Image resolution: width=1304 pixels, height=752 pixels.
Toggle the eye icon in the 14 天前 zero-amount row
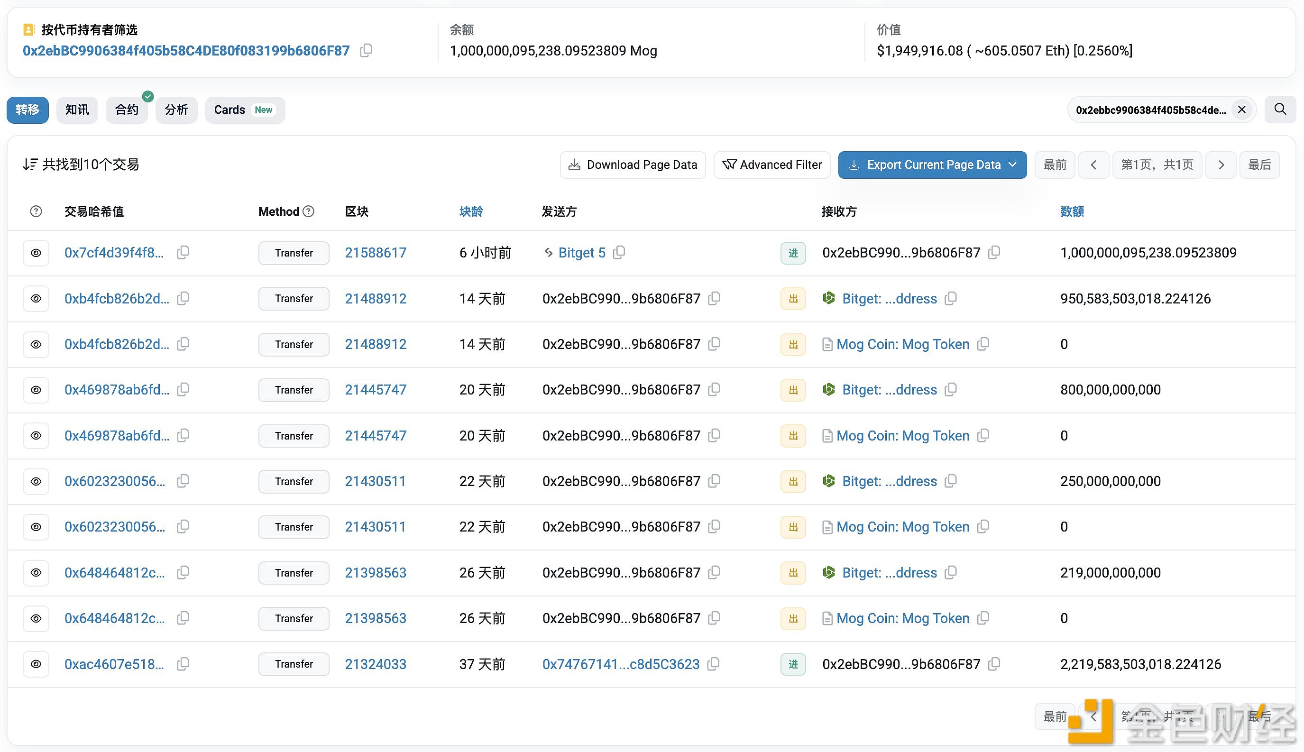click(36, 345)
